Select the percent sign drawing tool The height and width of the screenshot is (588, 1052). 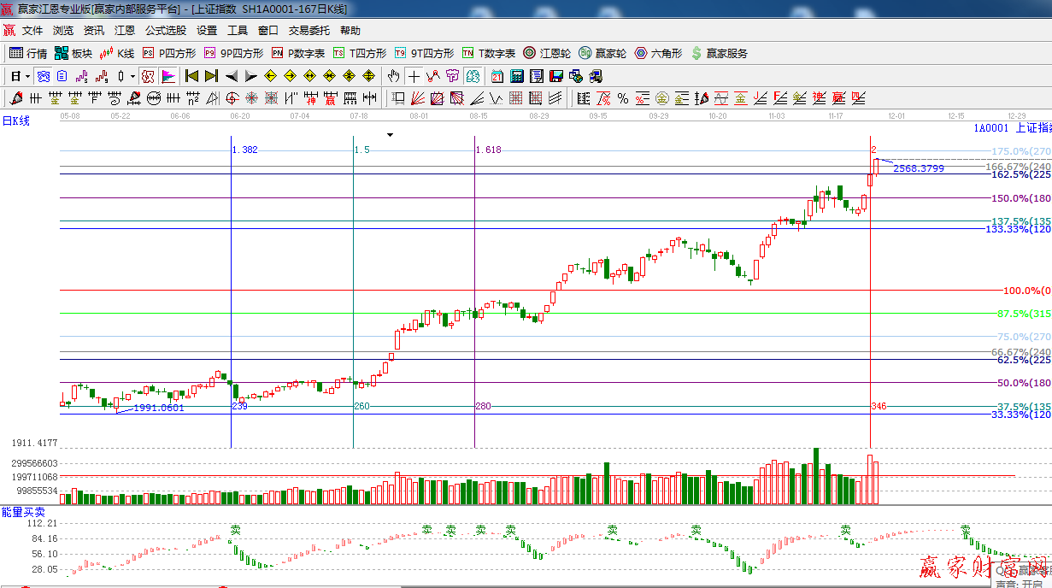622,98
